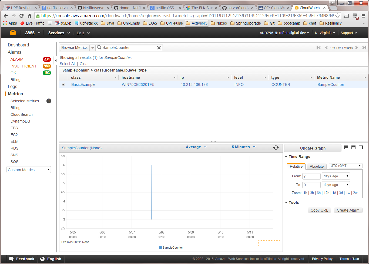Click the Clear link
The width and height of the screenshot is (369, 264).
[84, 64]
